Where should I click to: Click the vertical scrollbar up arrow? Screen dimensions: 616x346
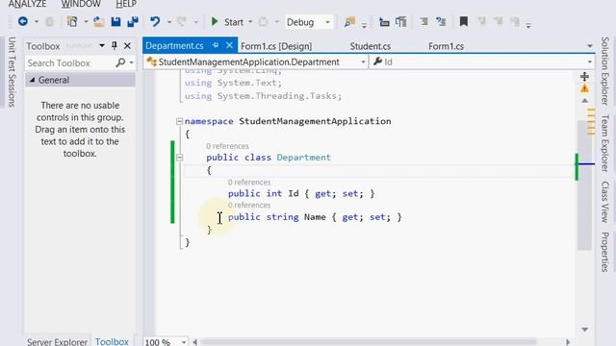(x=584, y=101)
